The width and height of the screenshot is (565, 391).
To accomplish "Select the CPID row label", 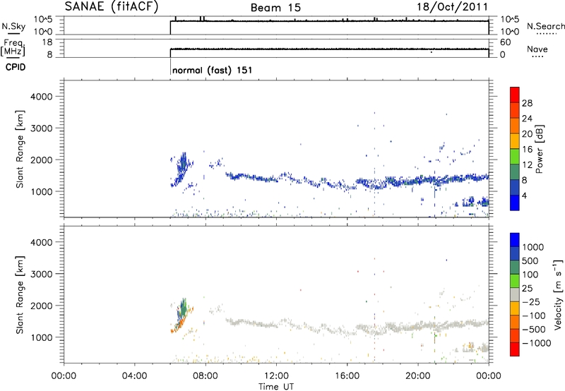I will (x=16, y=67).
